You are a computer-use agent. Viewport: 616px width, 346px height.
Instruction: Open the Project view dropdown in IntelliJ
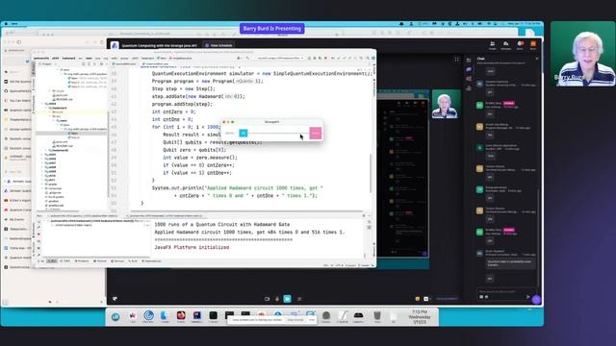point(47,64)
